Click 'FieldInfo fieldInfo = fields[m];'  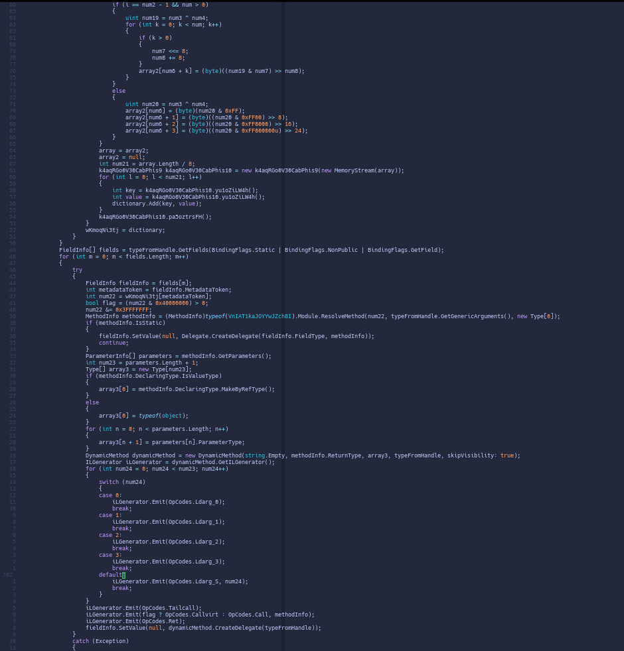(139, 284)
